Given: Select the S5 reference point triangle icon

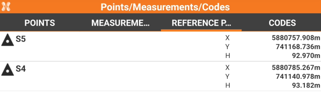Looking at the screenshot, I should pos(8,40).
